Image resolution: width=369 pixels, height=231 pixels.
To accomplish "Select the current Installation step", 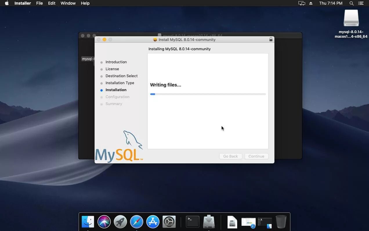I will [x=116, y=90].
